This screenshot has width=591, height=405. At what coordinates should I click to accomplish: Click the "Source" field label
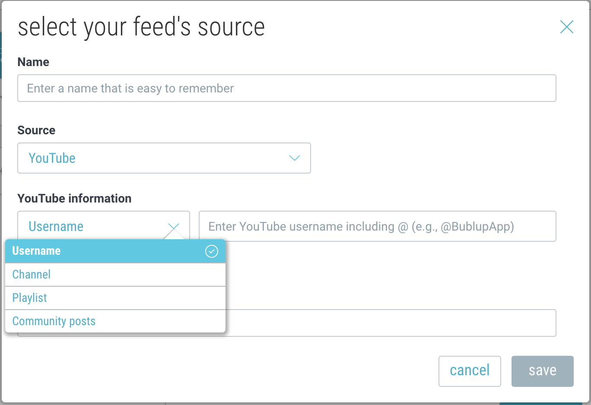(36, 130)
